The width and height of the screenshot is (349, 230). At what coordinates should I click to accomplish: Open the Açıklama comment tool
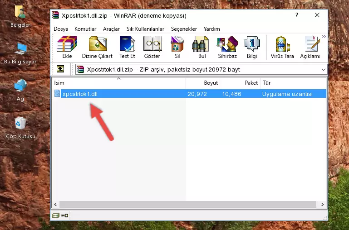[x=310, y=47]
